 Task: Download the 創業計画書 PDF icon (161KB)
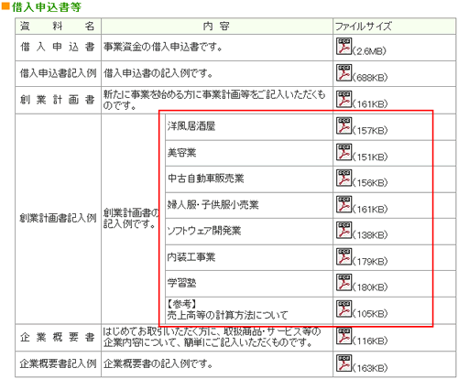pyautogui.click(x=343, y=99)
